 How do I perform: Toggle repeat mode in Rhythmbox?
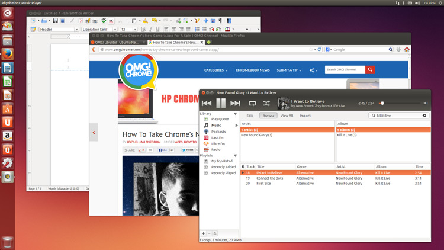click(252, 104)
